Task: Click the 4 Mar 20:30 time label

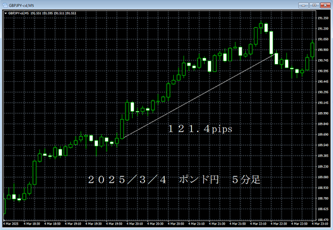Action: (155, 224)
